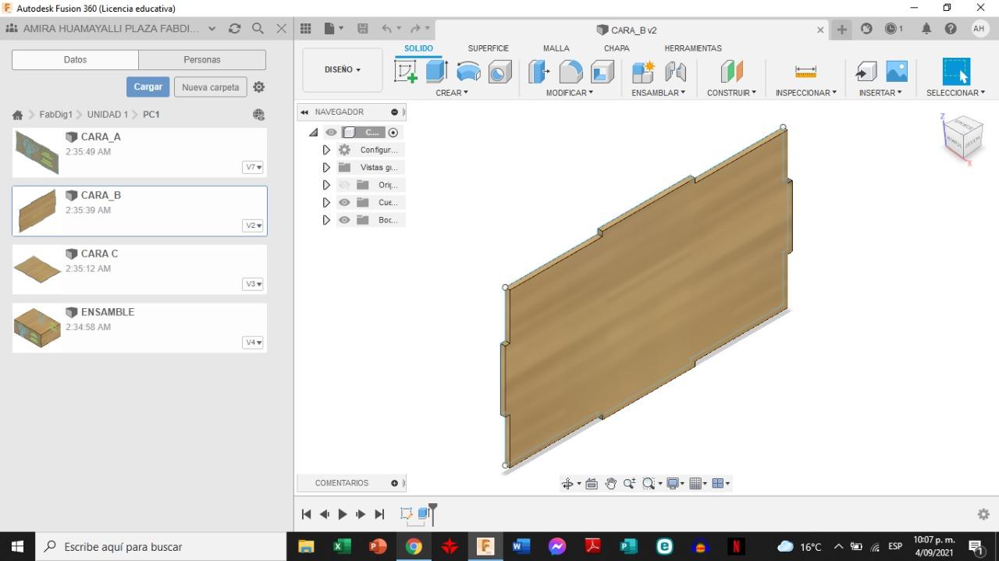Save the document with disk icon
This screenshot has width=999, height=561.
pyautogui.click(x=363, y=29)
